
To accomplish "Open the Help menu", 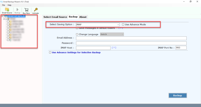I will pyautogui.click(x=10, y=5).
